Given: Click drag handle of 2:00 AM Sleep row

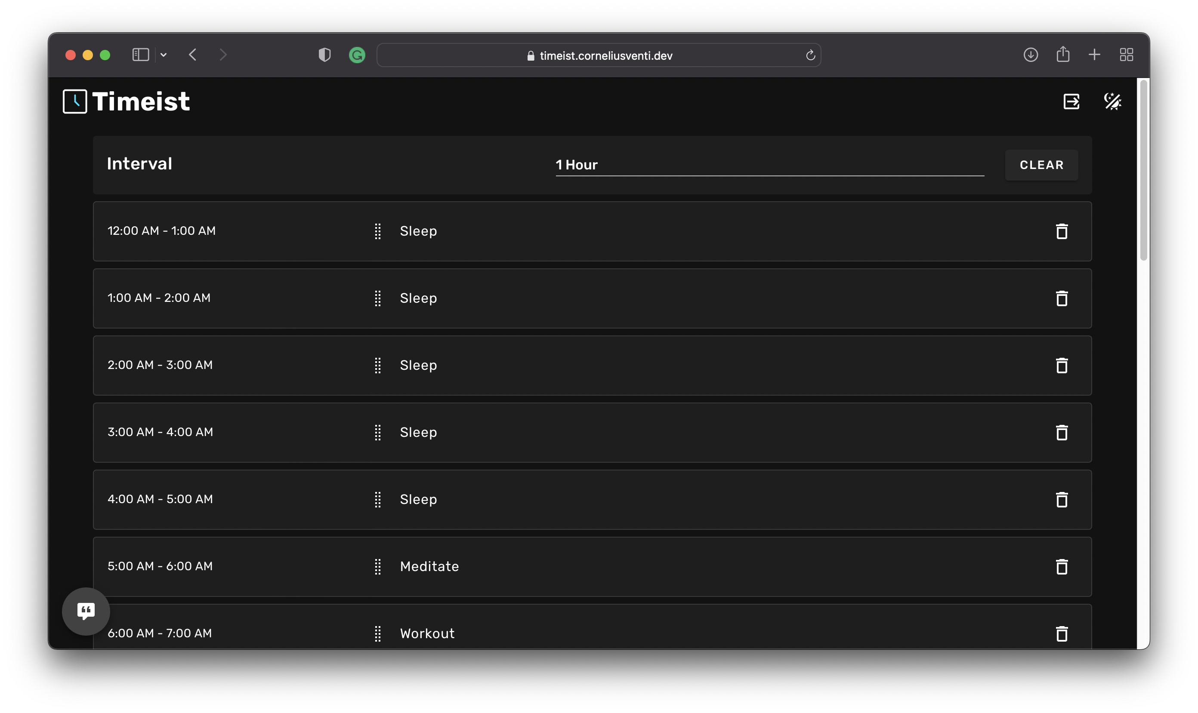Looking at the screenshot, I should tap(378, 365).
